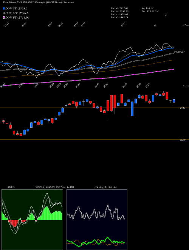
Task: Click the 2670 price level label
Action: click(183, 140)
